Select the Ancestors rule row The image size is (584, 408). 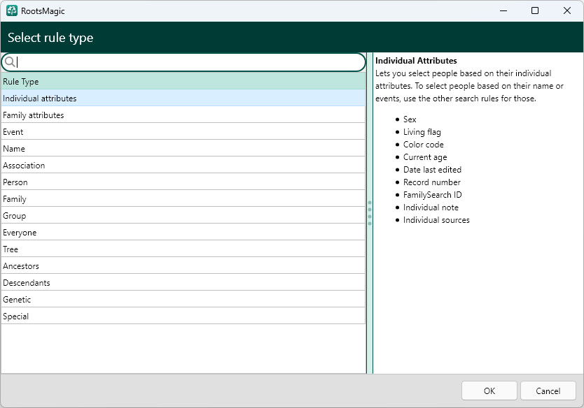coord(183,265)
